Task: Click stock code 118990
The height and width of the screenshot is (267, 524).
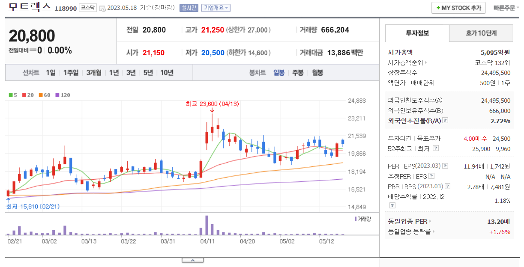Action: (x=66, y=8)
